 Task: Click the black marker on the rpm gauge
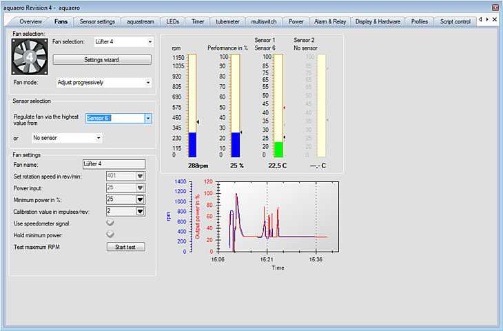coord(198,122)
